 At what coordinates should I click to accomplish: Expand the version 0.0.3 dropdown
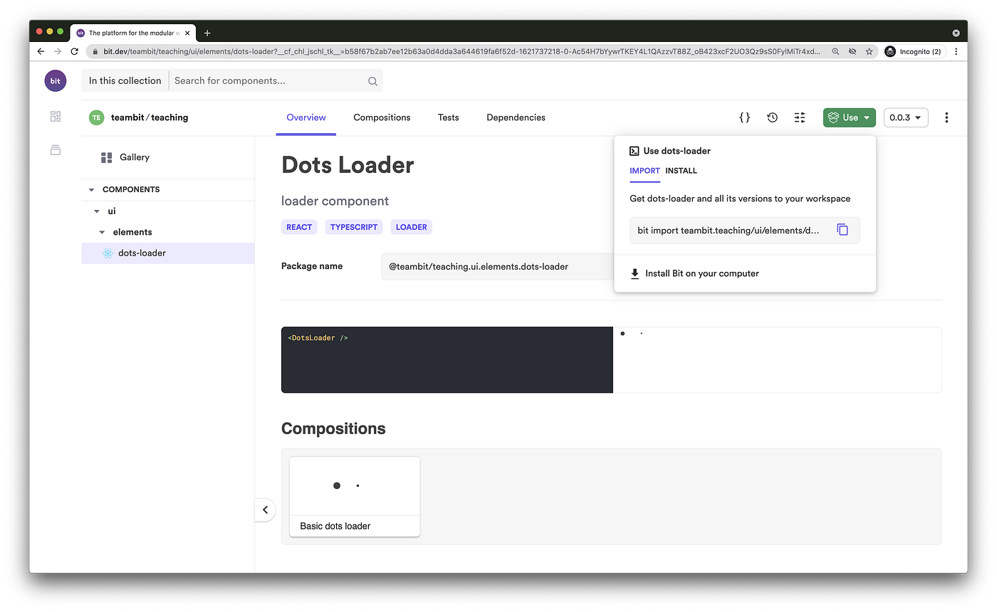click(x=905, y=117)
